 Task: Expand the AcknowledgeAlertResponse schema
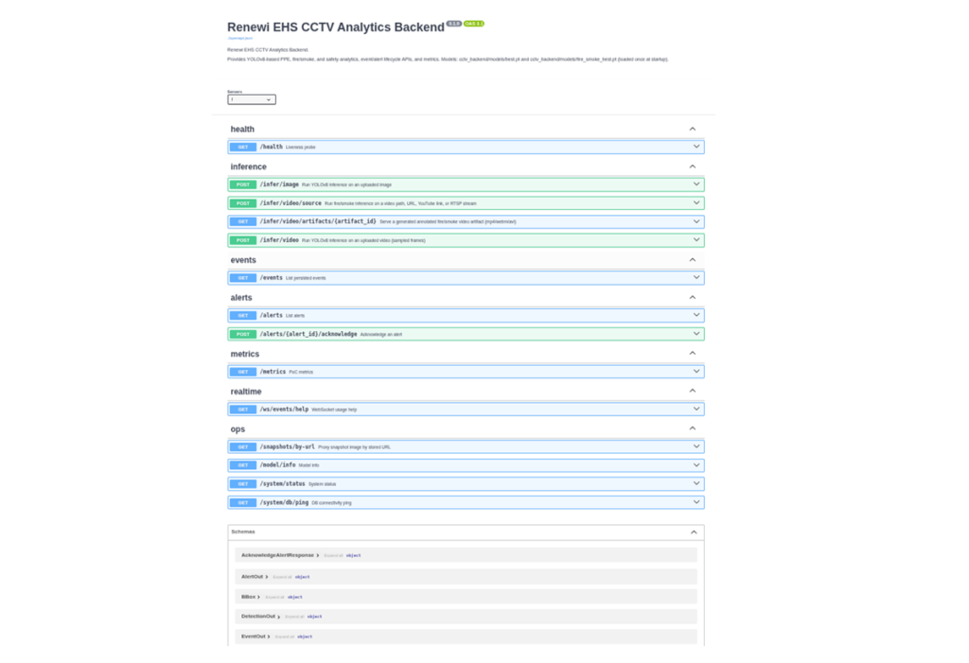tap(280, 555)
